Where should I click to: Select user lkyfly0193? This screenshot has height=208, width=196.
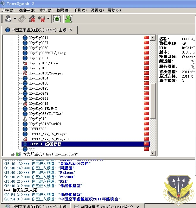(39, 88)
